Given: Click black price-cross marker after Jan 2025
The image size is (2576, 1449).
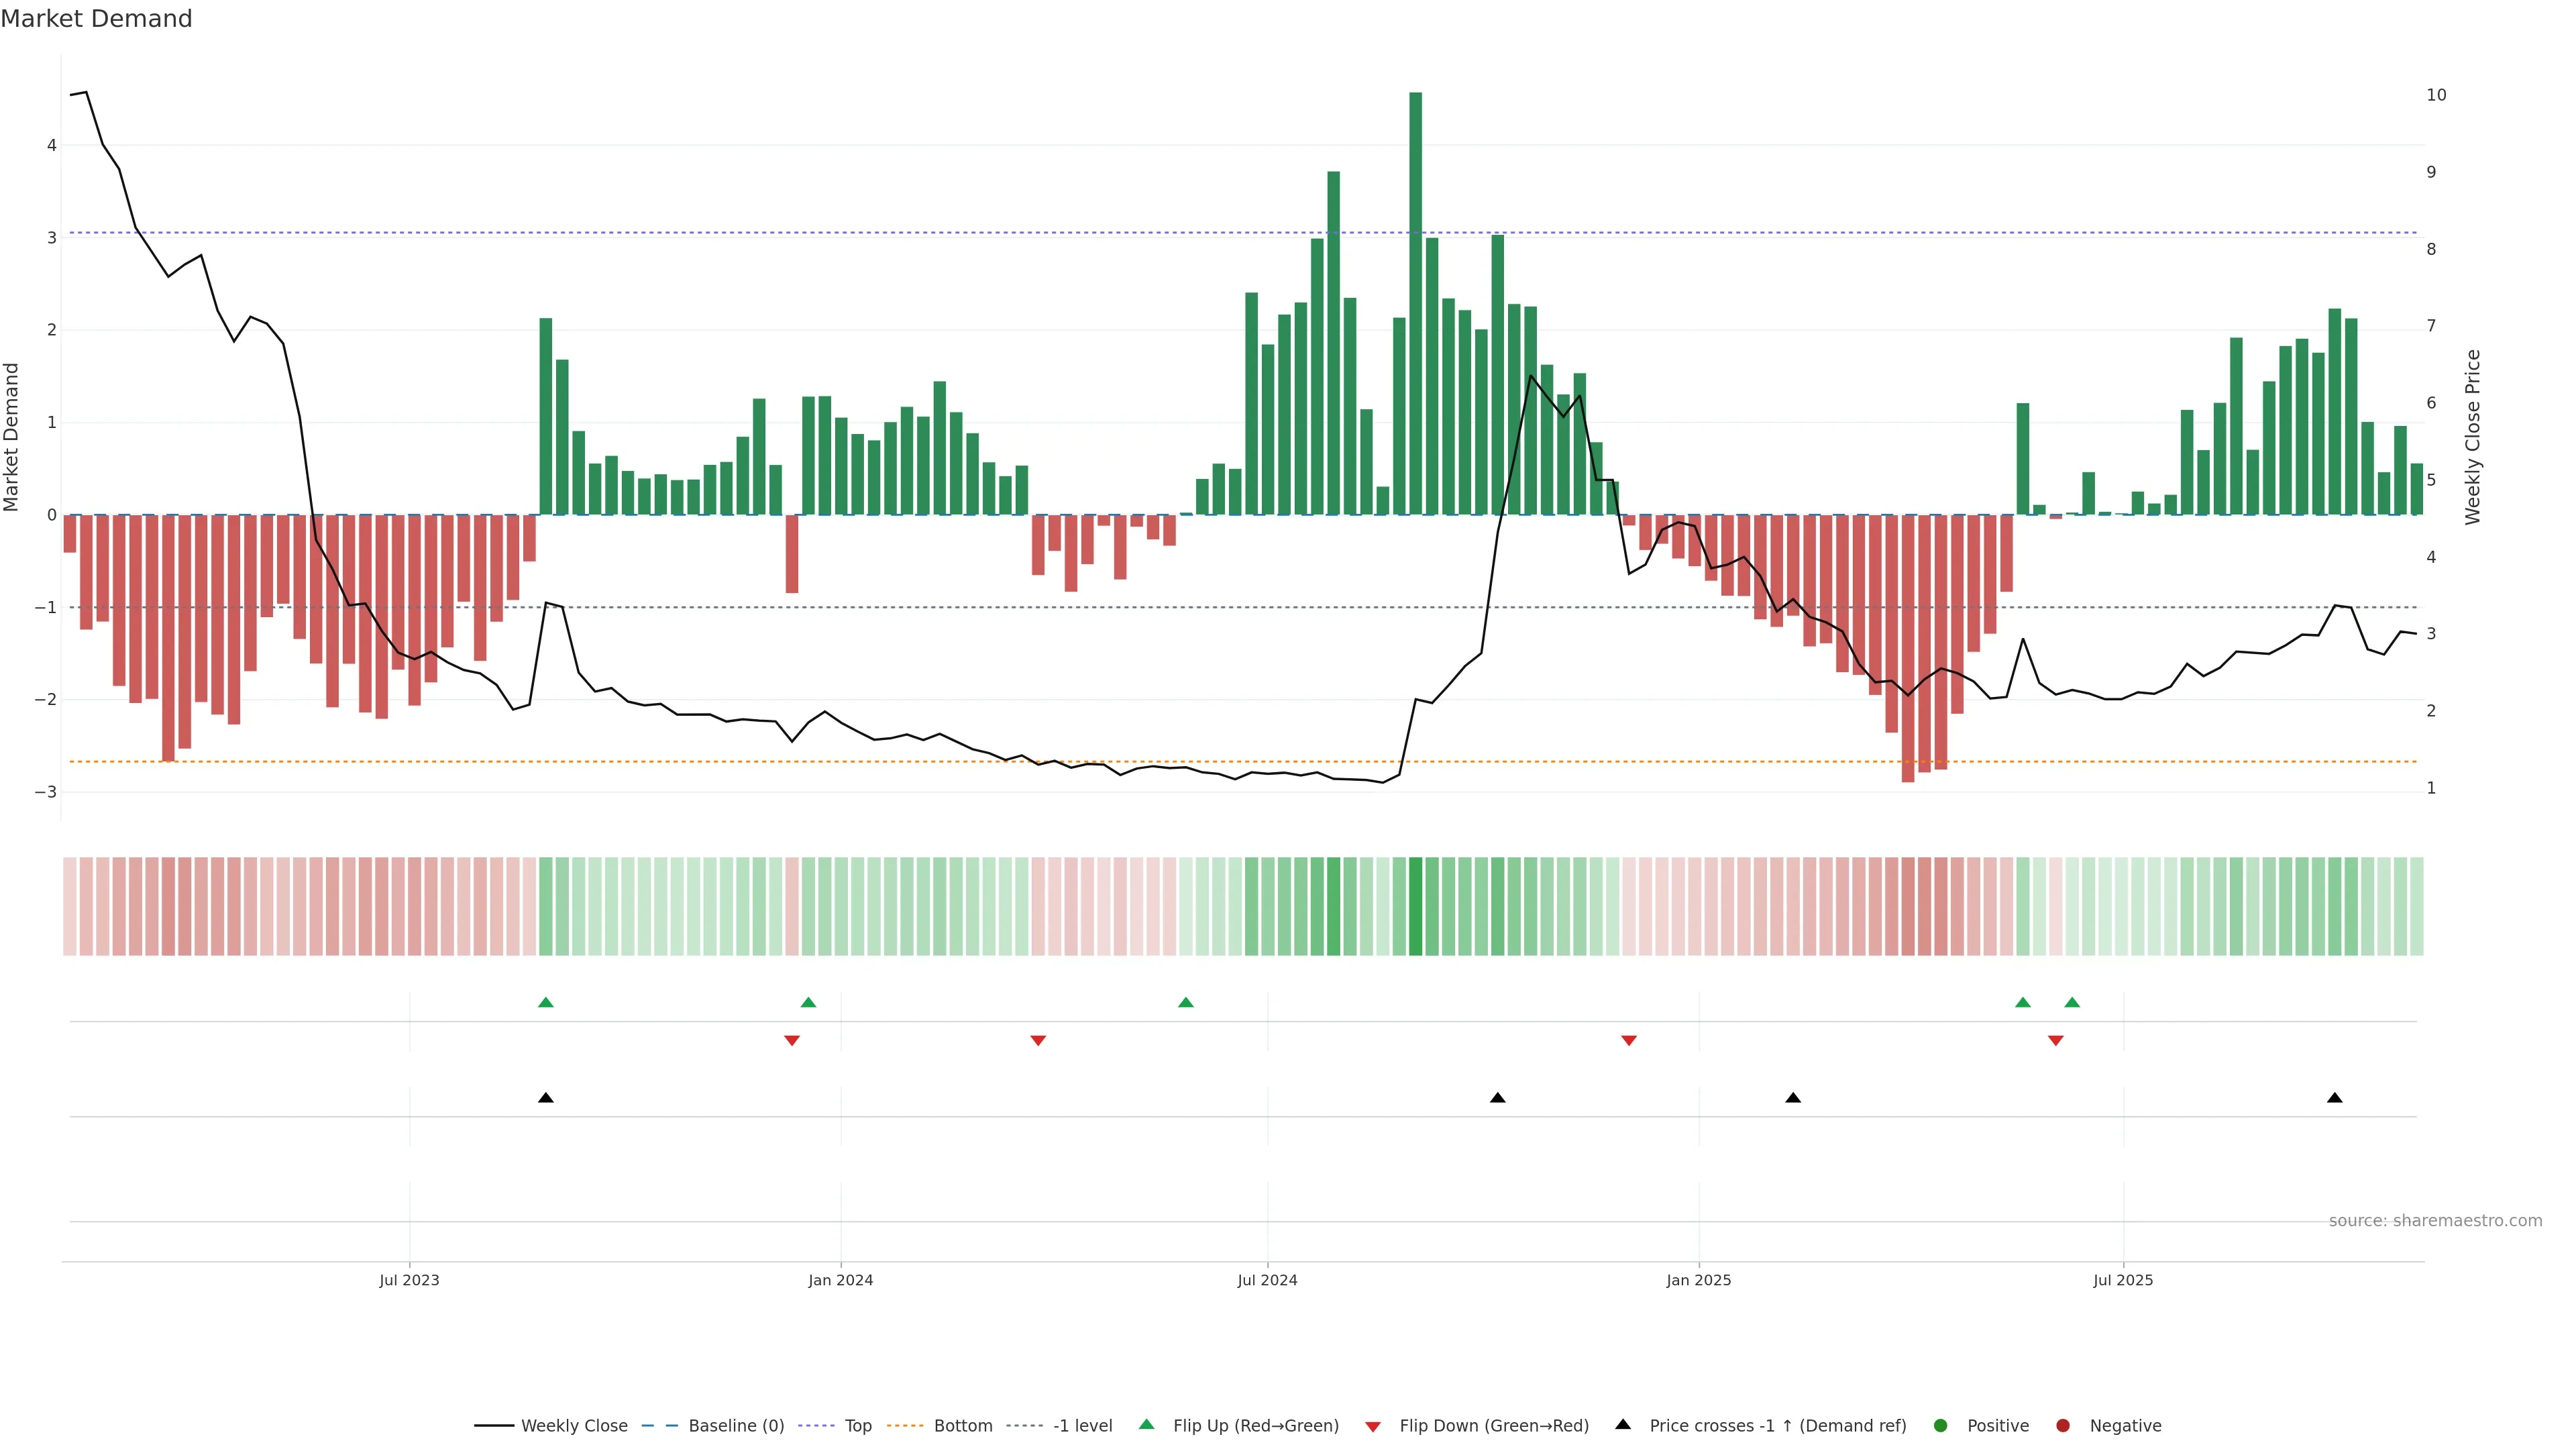Looking at the screenshot, I should pos(1793,1098).
